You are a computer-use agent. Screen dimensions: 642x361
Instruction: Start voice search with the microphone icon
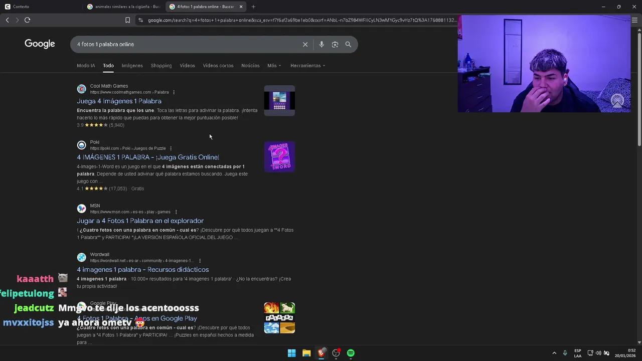[322, 44]
